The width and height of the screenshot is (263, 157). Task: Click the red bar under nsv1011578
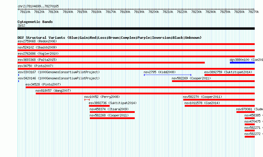[220, 106]
